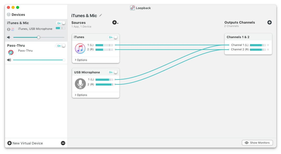Click the USB Microphone 1 (L) level meter

click(104, 80)
